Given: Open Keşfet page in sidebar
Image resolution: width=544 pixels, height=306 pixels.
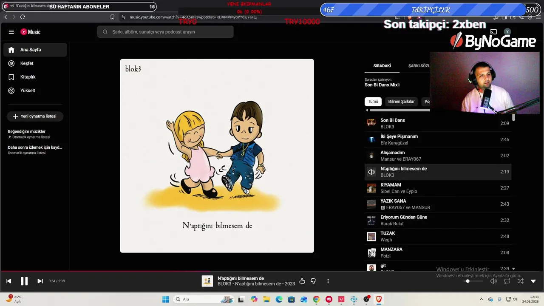Looking at the screenshot, I should click(x=35, y=63).
